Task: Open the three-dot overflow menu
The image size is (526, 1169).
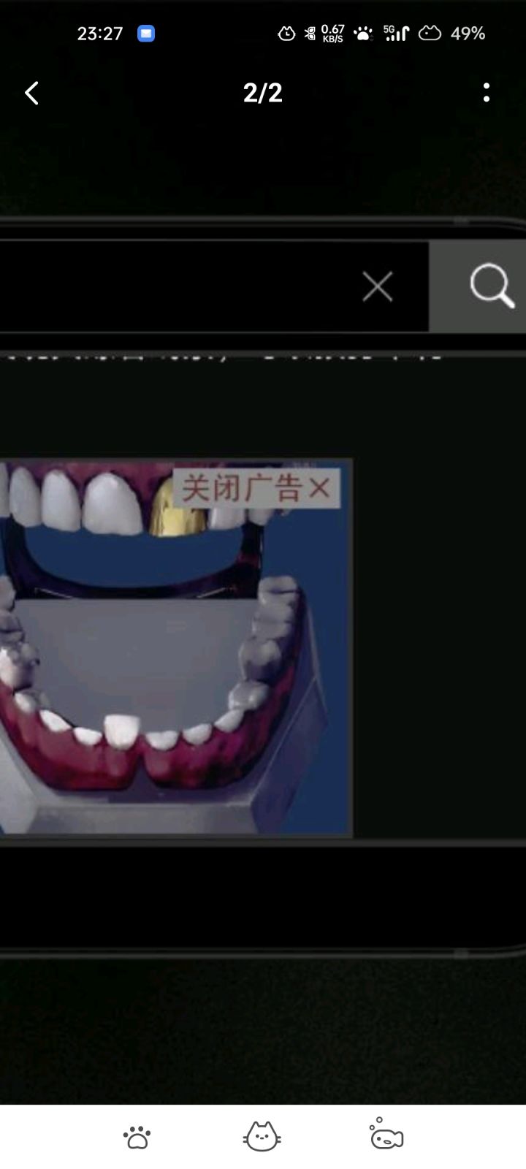Action: (487, 92)
